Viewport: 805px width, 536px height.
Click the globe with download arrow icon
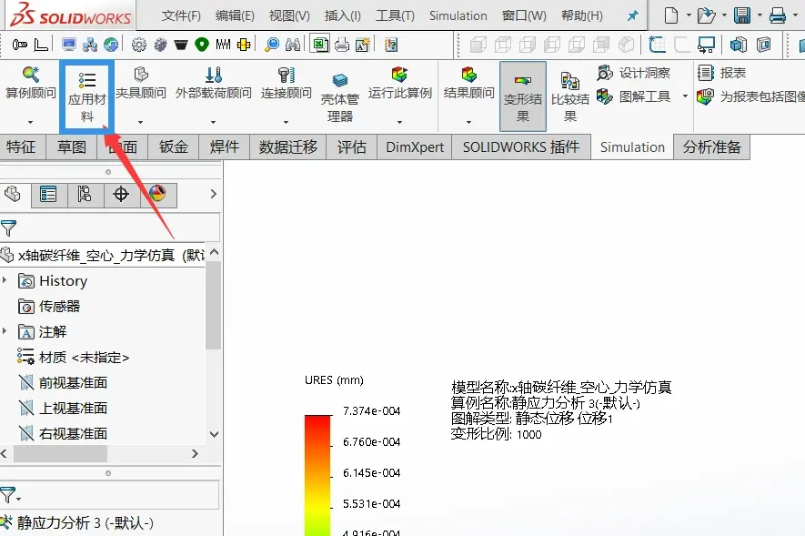tap(111, 45)
